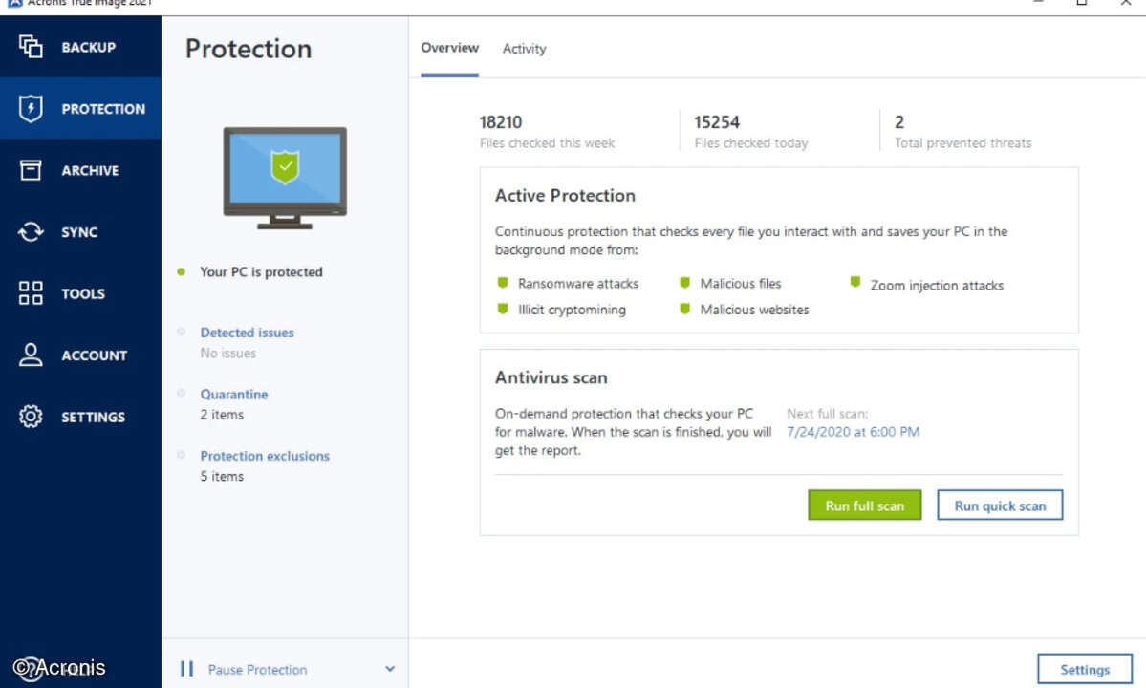Open the Protection exclusions link
The height and width of the screenshot is (688, 1146).
coord(265,456)
